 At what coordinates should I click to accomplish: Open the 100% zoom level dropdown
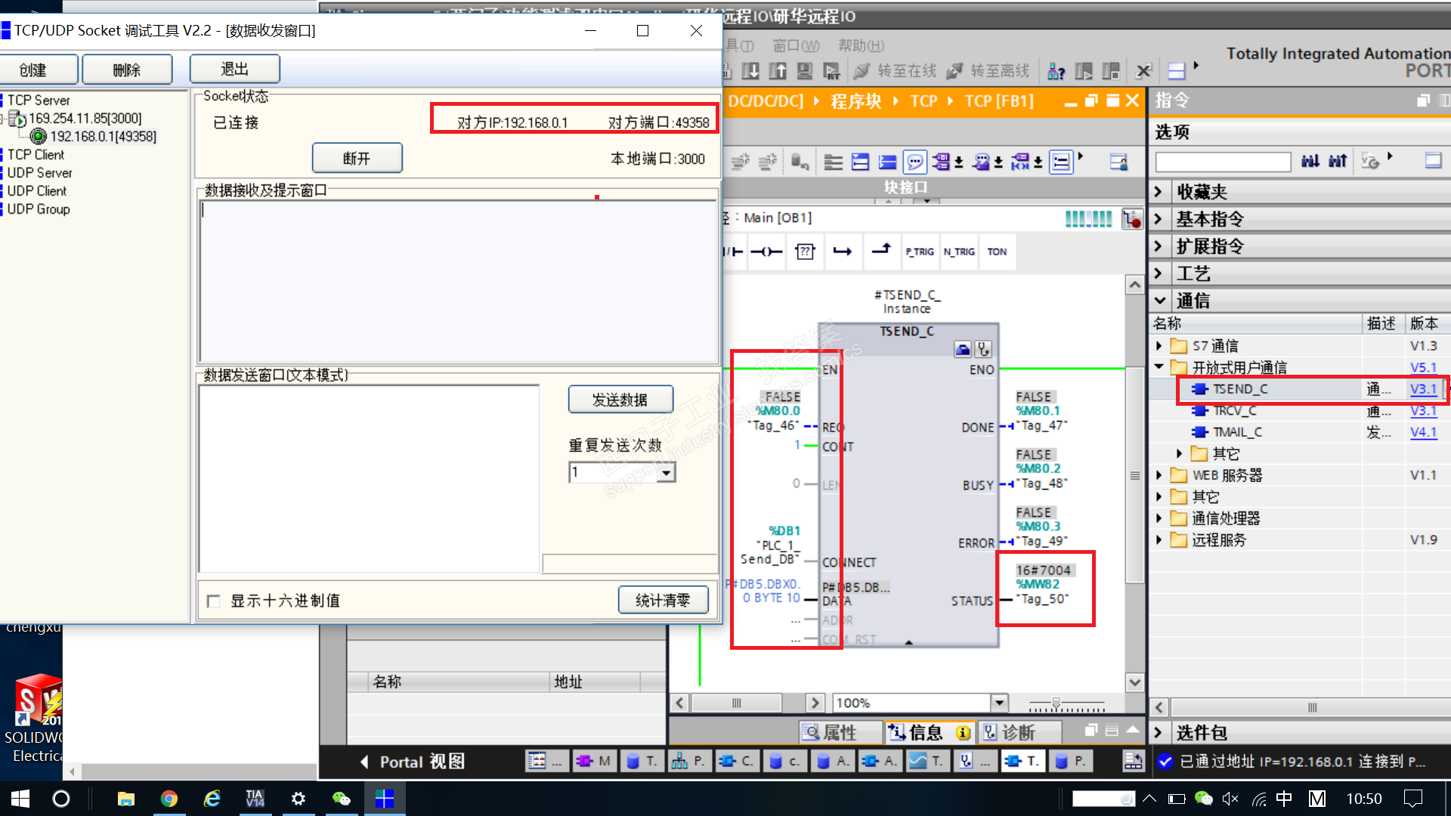(x=999, y=703)
